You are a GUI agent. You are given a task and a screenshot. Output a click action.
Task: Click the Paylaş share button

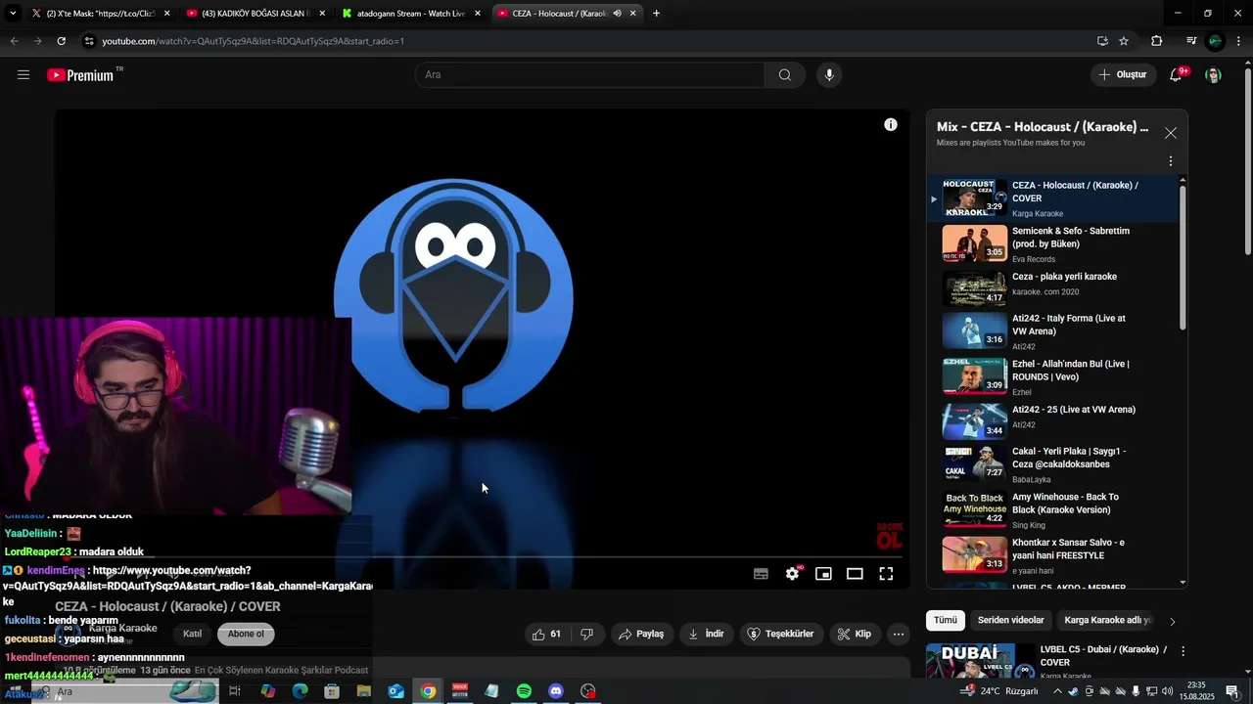click(641, 634)
